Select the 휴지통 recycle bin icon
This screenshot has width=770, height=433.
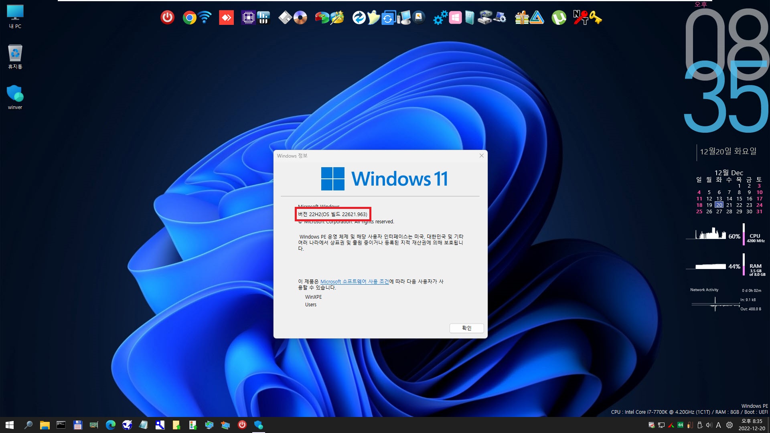[15, 57]
